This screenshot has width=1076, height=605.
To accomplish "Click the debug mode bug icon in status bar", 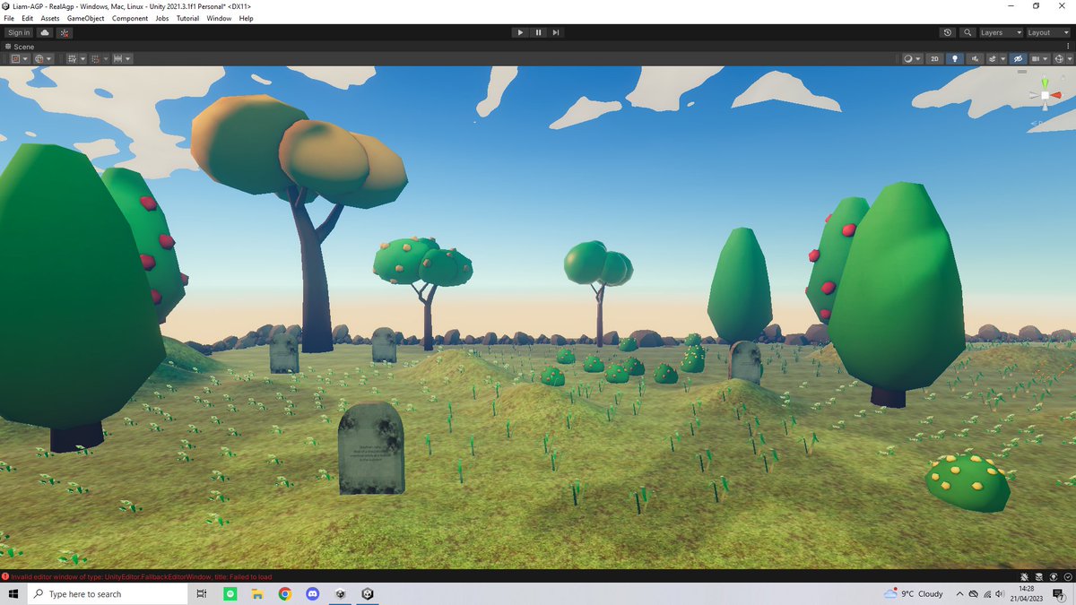I will coord(1026,576).
